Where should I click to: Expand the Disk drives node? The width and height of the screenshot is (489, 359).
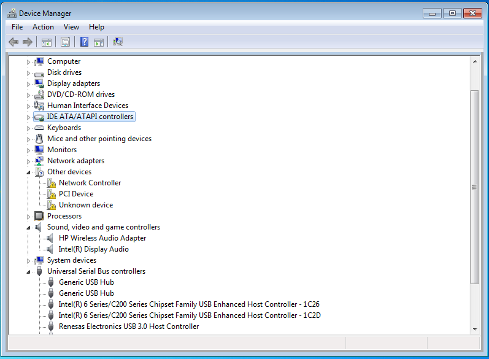tap(28, 73)
